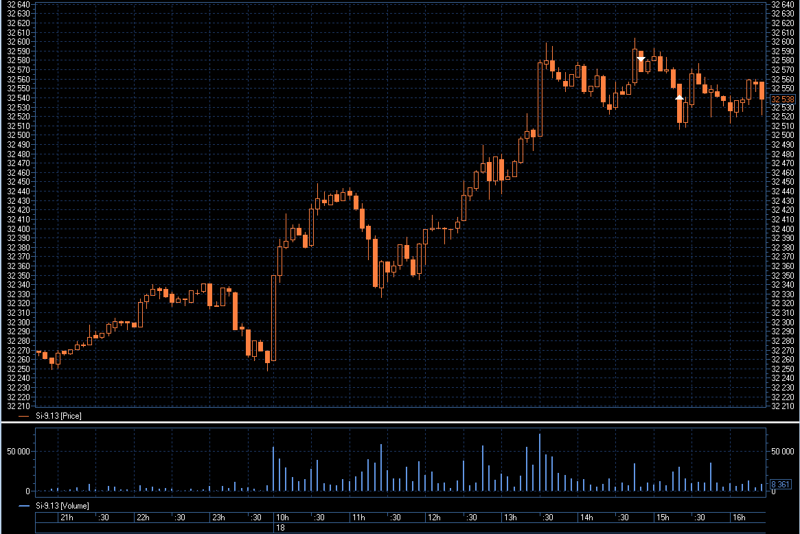Click the 11h label on the time axis
Image resolution: width=800 pixels, height=534 pixels.
click(x=358, y=517)
